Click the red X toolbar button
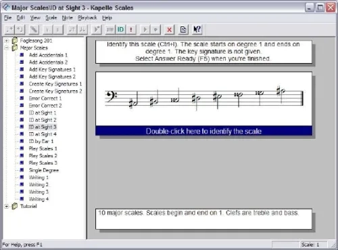 [170, 29]
